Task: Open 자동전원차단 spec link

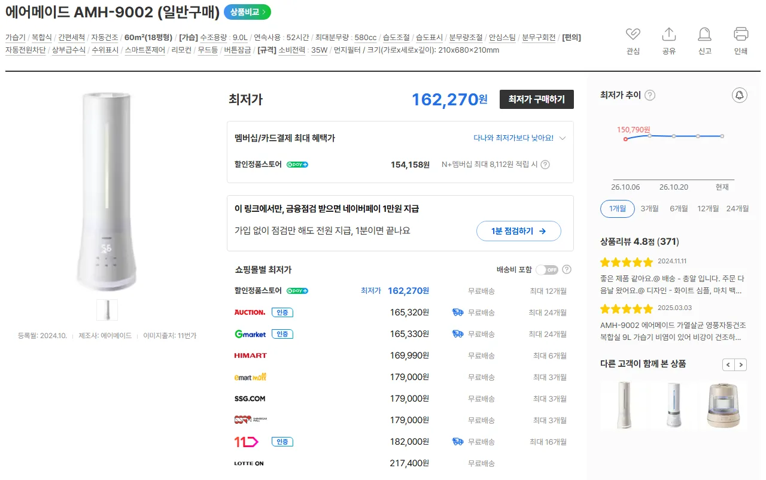Action: pyautogui.click(x=25, y=50)
